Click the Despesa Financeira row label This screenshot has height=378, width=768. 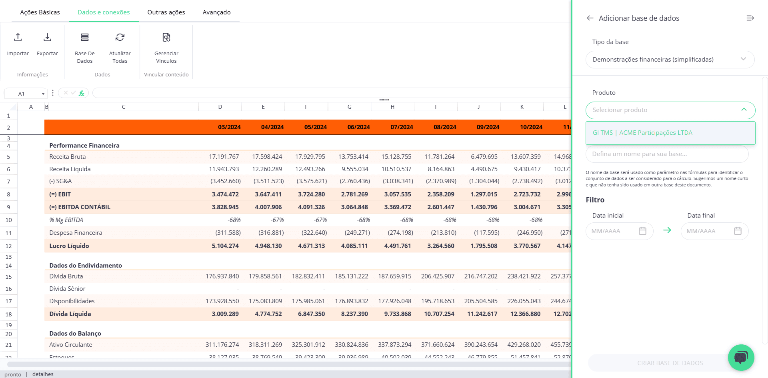[76, 232]
